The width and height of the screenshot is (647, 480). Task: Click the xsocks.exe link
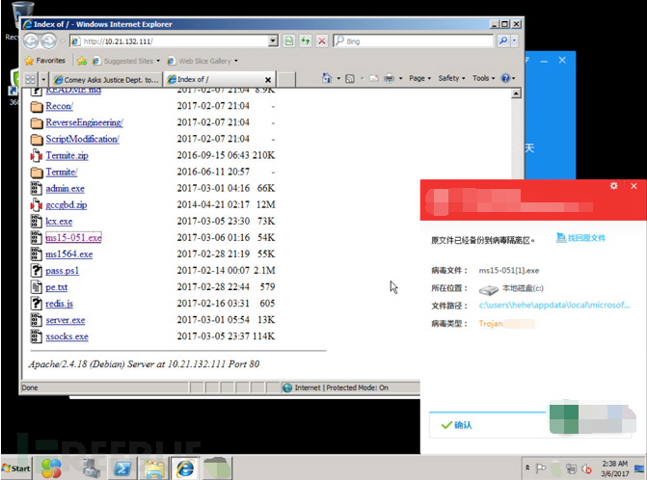click(67, 336)
